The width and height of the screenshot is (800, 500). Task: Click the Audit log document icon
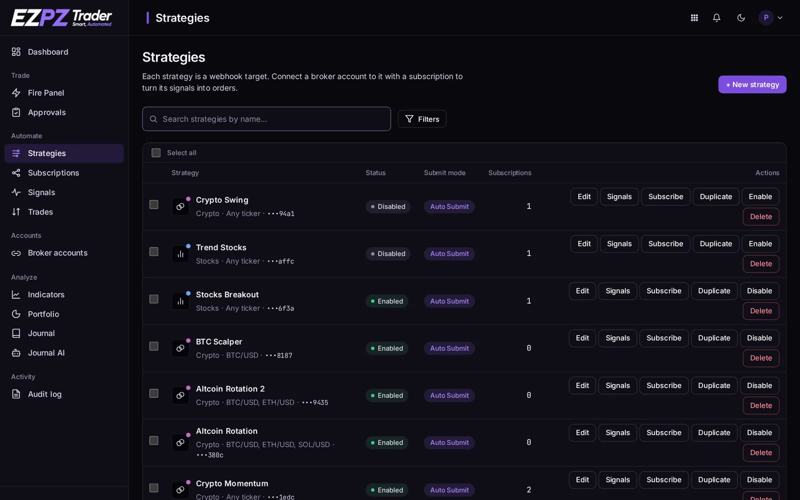pyautogui.click(x=16, y=394)
